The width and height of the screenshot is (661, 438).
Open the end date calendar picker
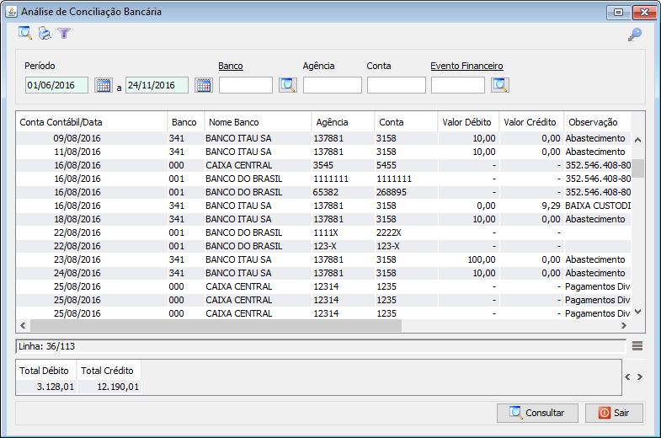(x=204, y=85)
